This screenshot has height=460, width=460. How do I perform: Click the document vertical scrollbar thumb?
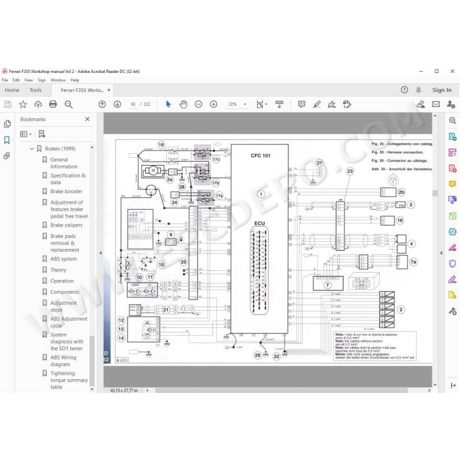tap(435, 193)
